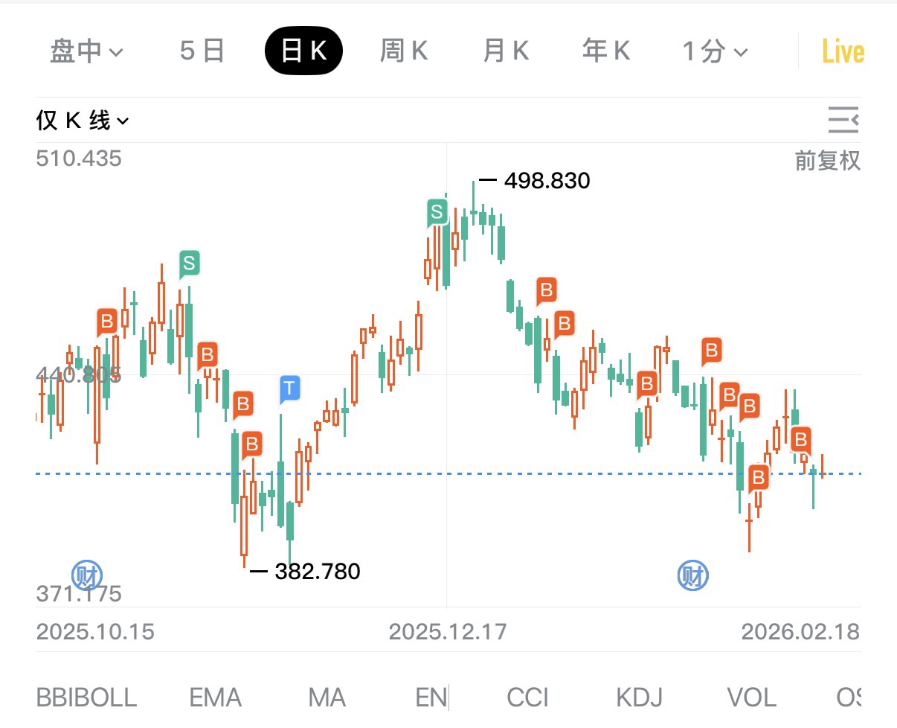The height and width of the screenshot is (728, 897).
Task: Enable the KDJ indicator
Action: coord(639,697)
